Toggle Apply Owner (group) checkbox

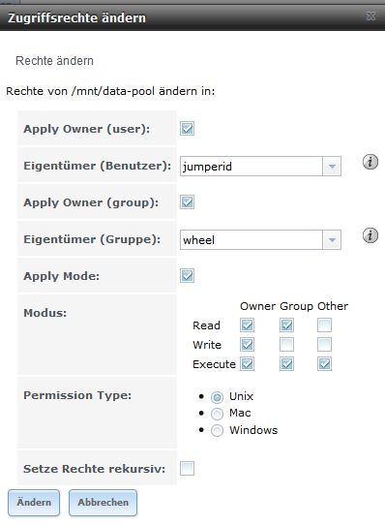click(x=187, y=201)
